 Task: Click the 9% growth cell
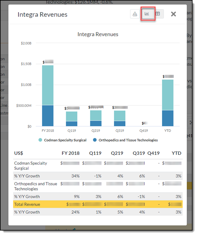[77, 197]
